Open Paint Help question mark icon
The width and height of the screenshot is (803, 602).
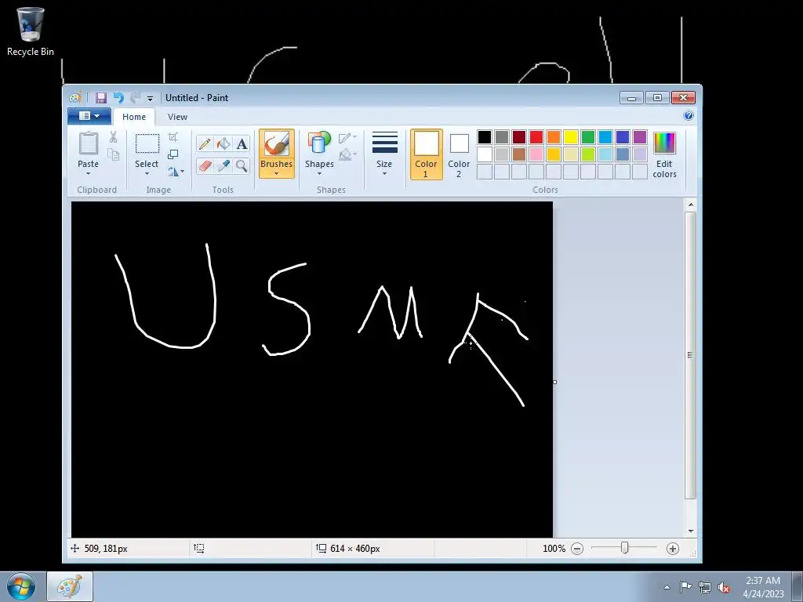coord(689,116)
